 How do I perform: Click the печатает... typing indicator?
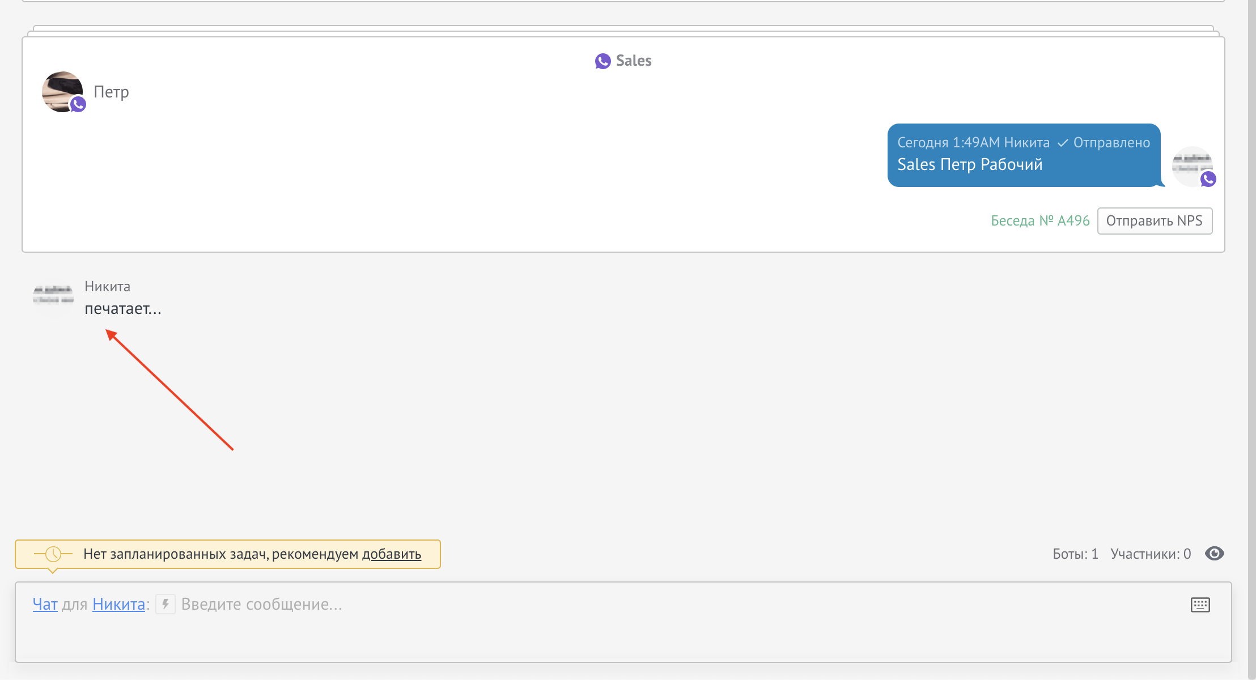(123, 309)
